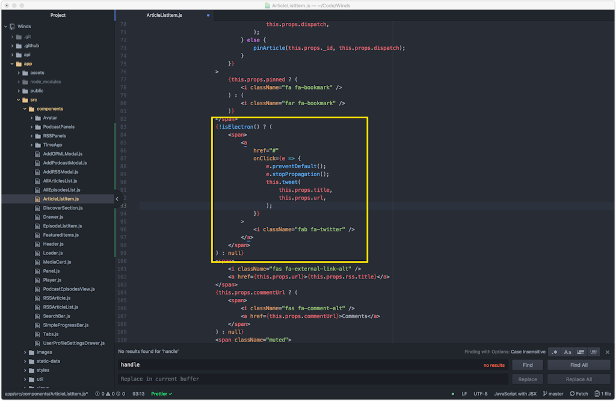This screenshot has height=401, width=616.
Task: Collapse the tree view with the arrow handle
Action: (x=117, y=199)
